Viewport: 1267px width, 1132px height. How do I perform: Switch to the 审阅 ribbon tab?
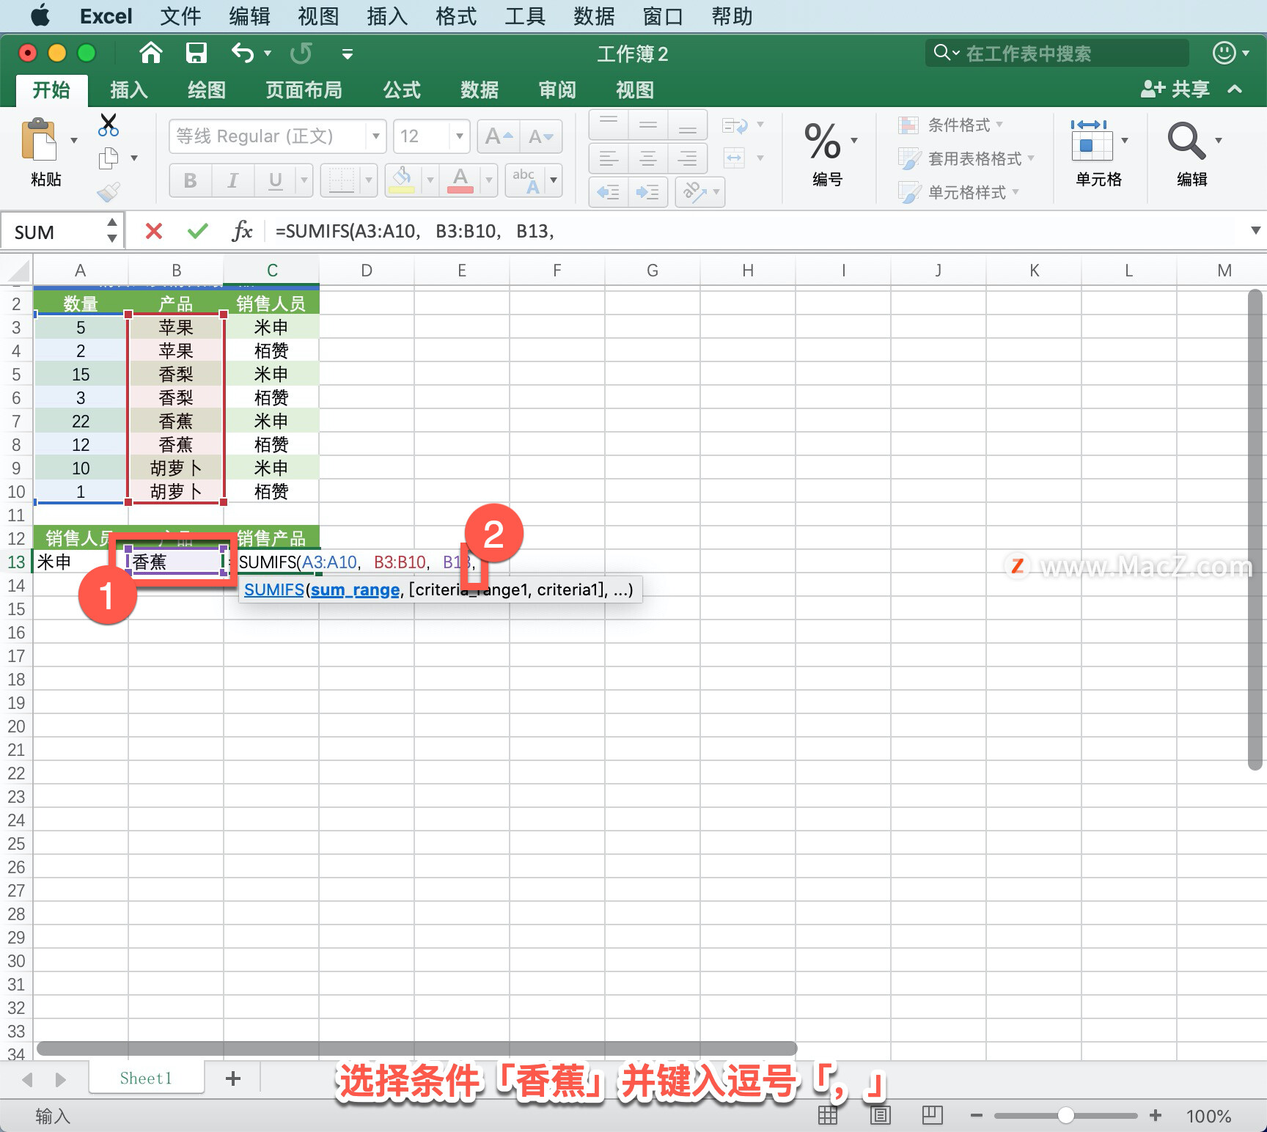557,90
